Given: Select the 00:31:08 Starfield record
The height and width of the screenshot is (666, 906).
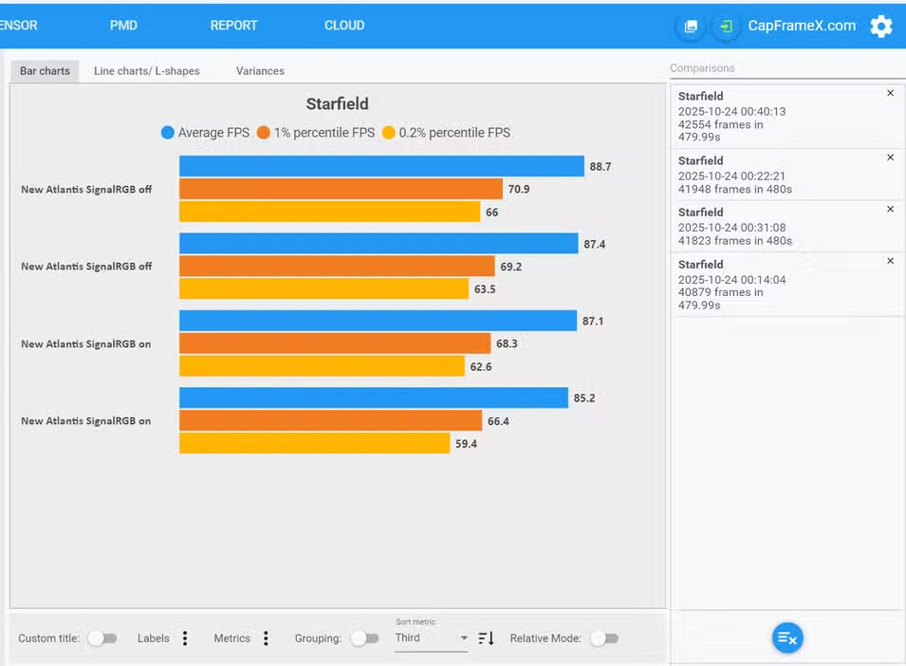Looking at the screenshot, I should pyautogui.click(x=759, y=227).
